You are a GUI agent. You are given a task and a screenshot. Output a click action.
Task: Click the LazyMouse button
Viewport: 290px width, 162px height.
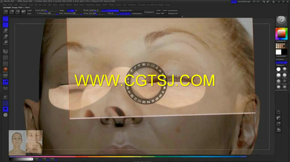(173, 10)
